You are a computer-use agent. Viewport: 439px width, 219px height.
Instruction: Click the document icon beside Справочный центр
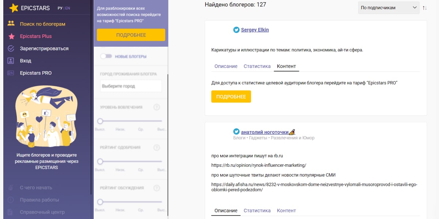tap(11, 212)
